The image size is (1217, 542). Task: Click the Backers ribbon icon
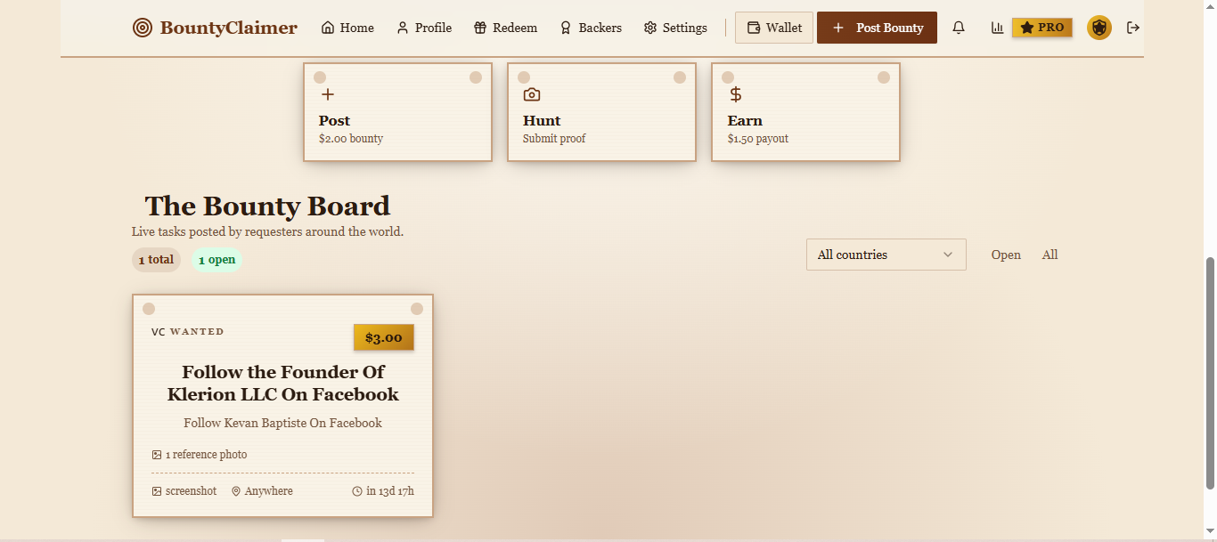coord(566,28)
